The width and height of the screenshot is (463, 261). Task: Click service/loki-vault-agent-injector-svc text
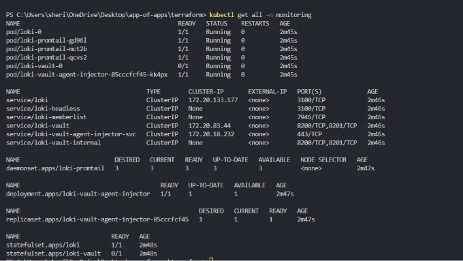click(x=71, y=134)
